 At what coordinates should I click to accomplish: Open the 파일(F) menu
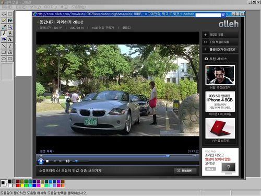7,7
